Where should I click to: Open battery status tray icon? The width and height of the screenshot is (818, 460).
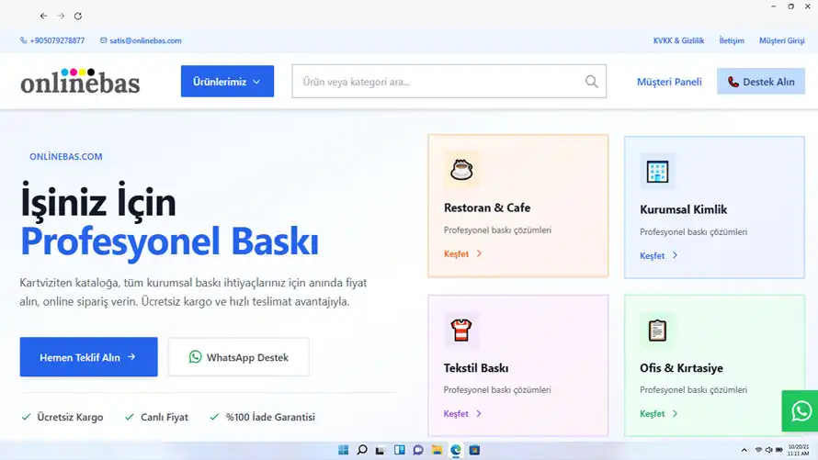(778, 450)
